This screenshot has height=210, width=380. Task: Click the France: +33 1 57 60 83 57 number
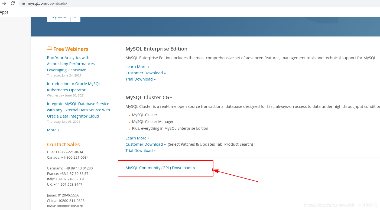tap(68, 174)
